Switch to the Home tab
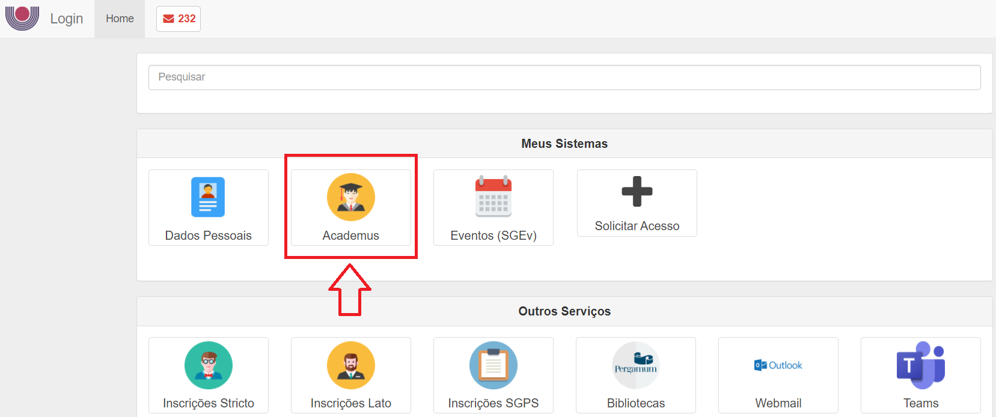This screenshot has height=417, width=996. [120, 19]
